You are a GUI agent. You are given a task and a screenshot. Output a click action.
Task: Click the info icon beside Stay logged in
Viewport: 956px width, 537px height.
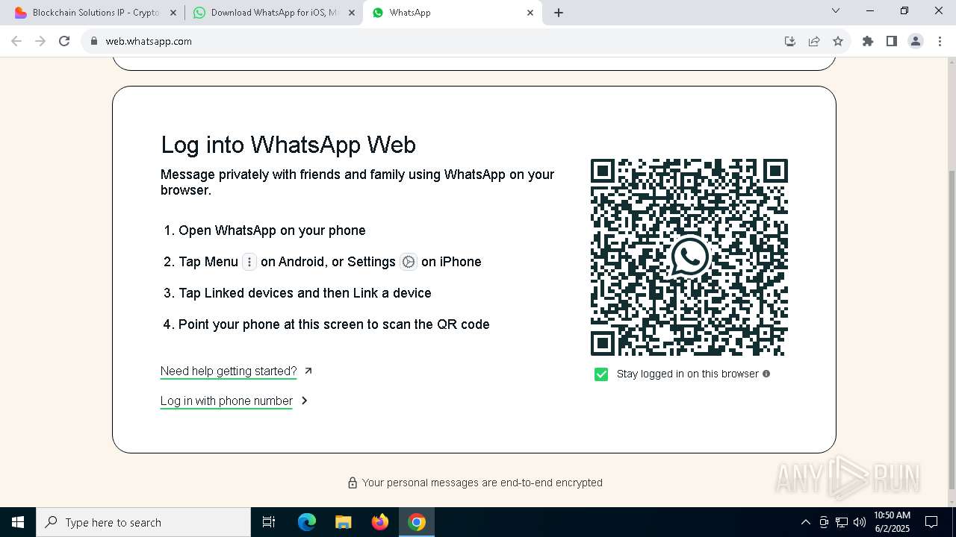pyautogui.click(x=766, y=374)
